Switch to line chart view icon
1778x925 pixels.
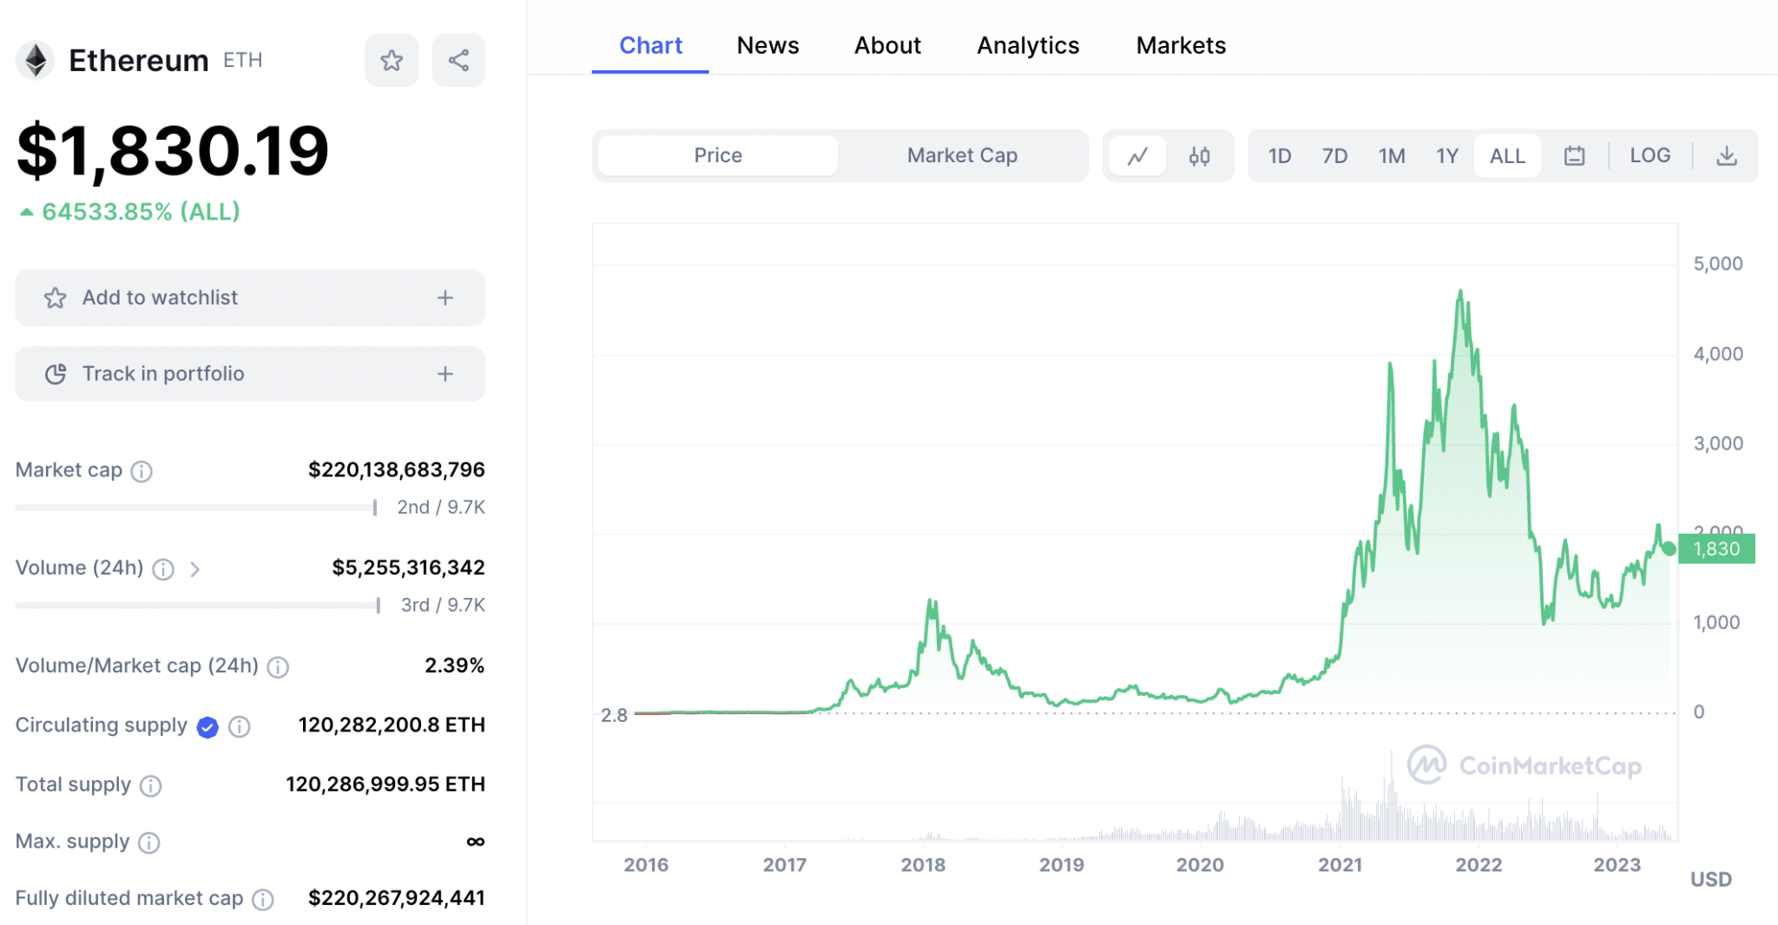(1137, 156)
